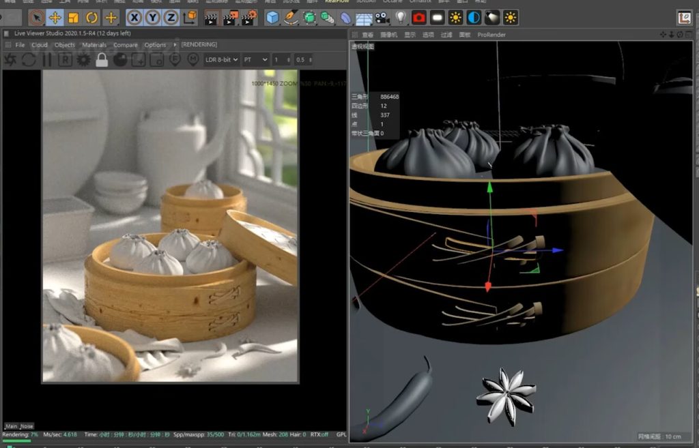Toggle coordinate system cube icon
The image size is (699, 448).
coord(190,18)
